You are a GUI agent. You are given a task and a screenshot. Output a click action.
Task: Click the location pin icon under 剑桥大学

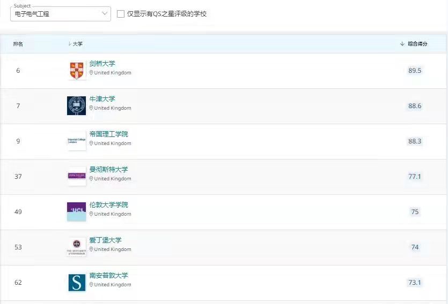click(x=91, y=73)
